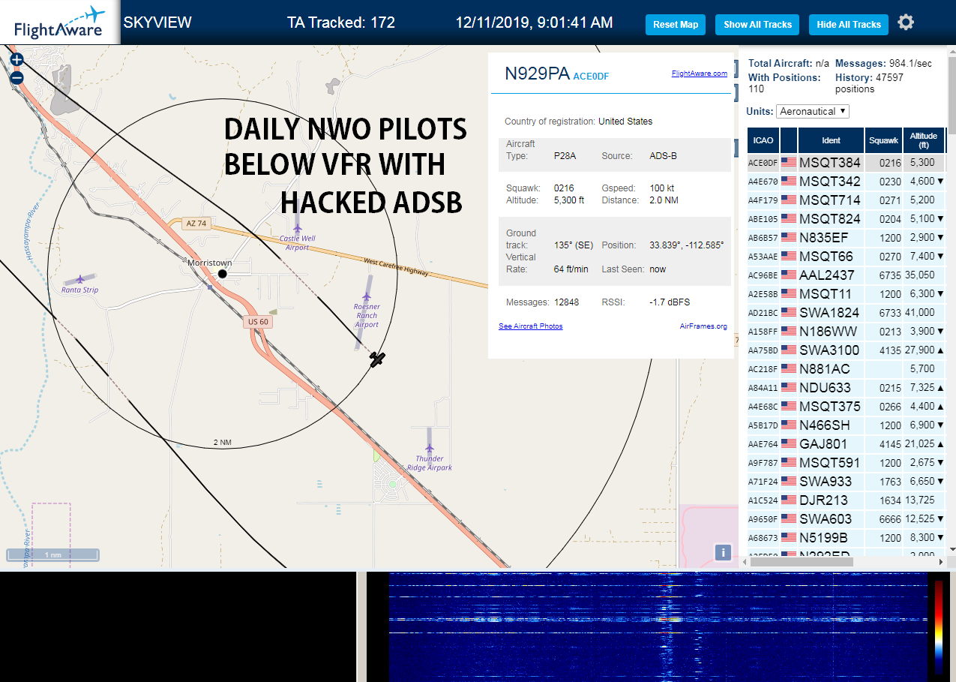Screen dimensions: 956x682
Task: Click US flag in DJR213 row
Action: (789, 500)
